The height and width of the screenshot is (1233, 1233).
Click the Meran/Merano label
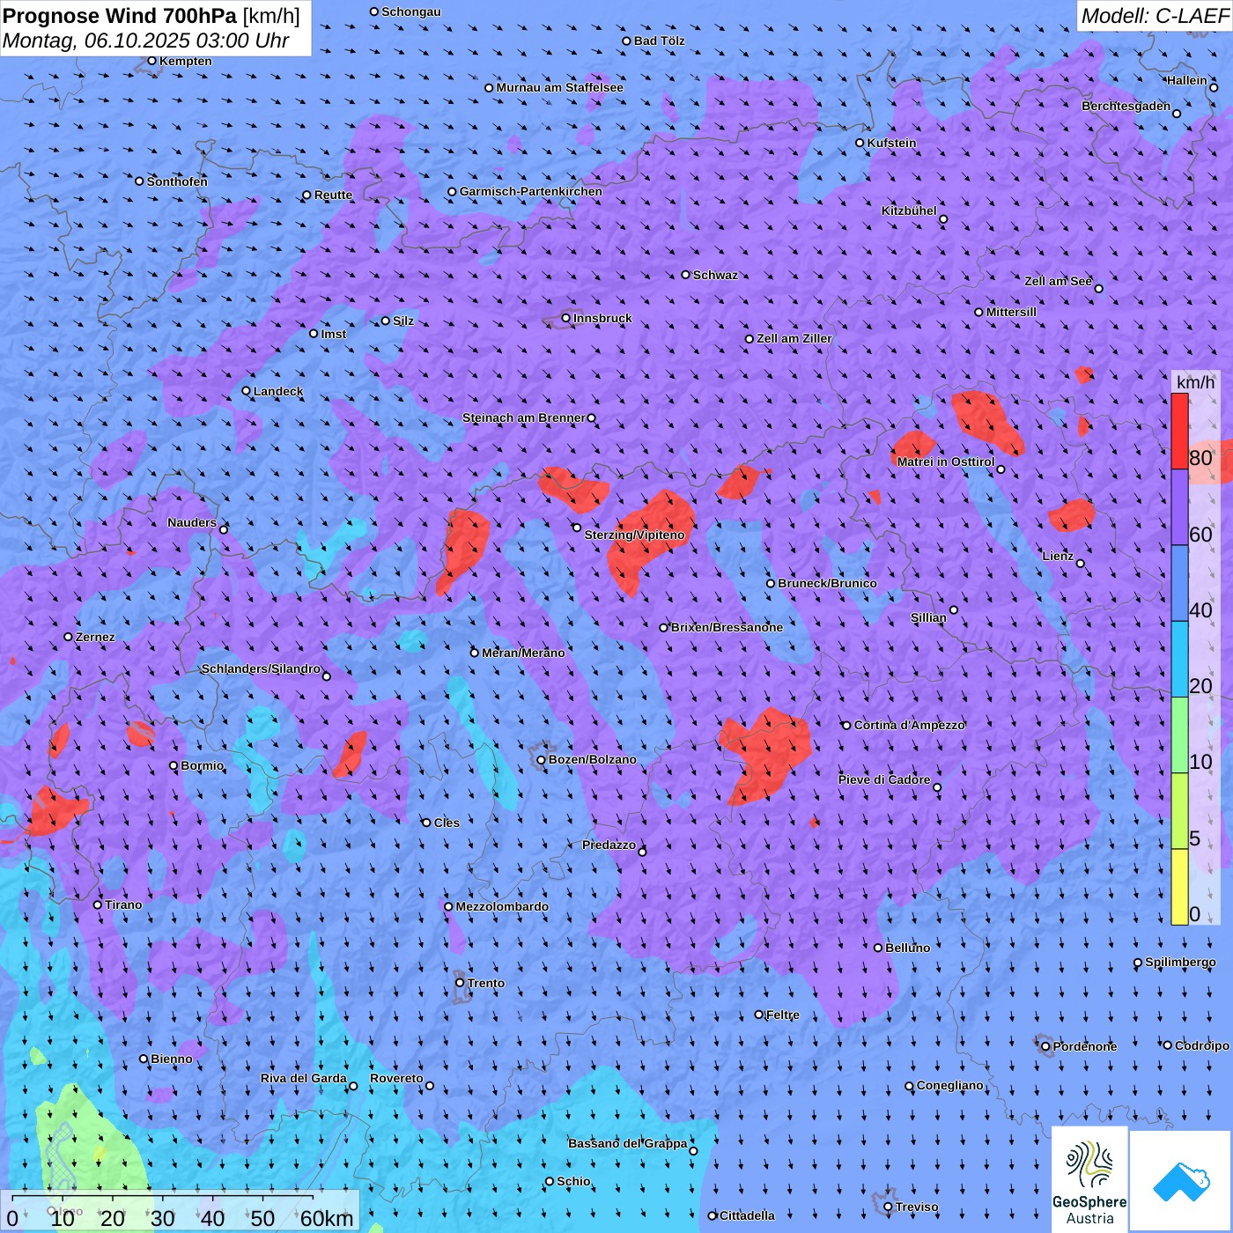click(x=523, y=653)
